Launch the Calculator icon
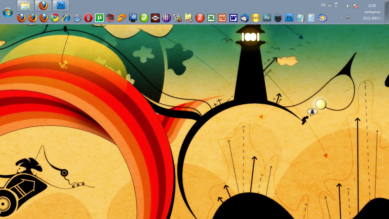This screenshot has width=389, height=219. 312,18
